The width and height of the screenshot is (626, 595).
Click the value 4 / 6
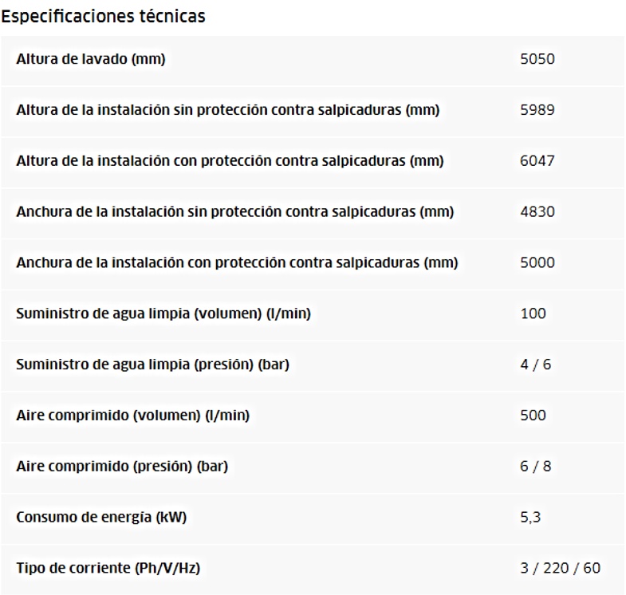[535, 364]
